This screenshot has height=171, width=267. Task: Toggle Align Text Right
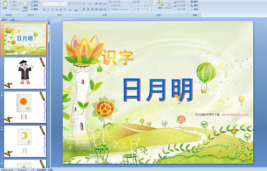click(x=92, y=10)
